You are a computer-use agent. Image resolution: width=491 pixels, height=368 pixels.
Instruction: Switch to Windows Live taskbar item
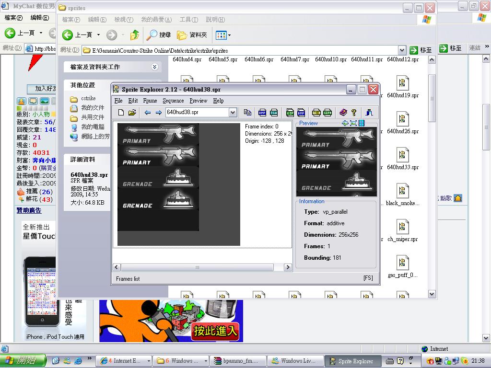coord(295,361)
